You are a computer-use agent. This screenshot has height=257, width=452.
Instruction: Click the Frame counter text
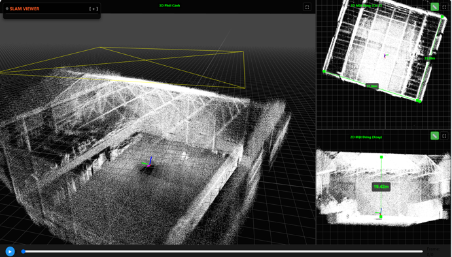433,252
